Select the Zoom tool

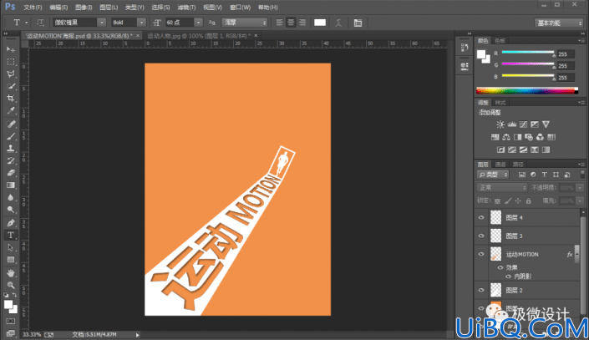tap(11, 285)
